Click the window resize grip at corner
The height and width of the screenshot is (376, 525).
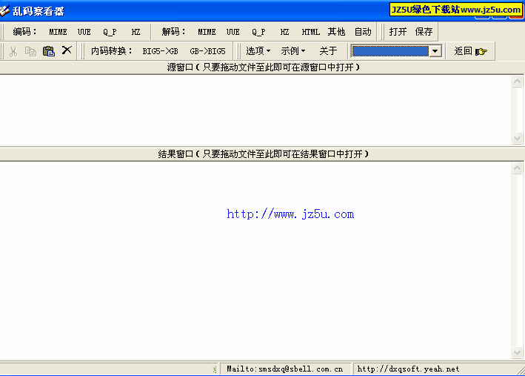pos(521,372)
